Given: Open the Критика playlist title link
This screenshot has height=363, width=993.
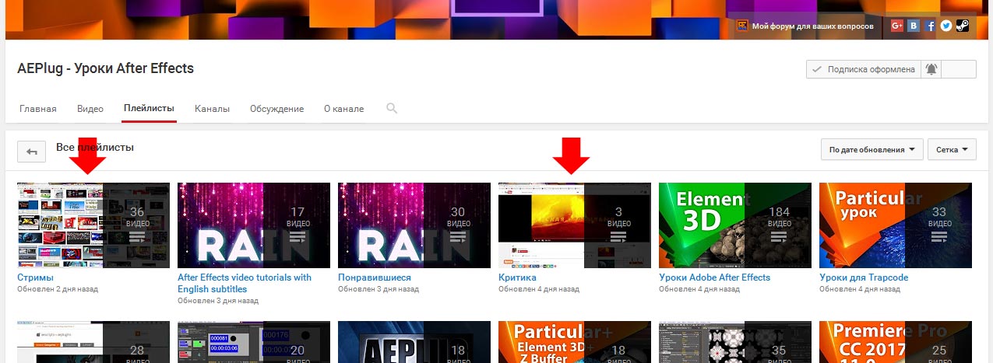Looking at the screenshot, I should click(517, 277).
